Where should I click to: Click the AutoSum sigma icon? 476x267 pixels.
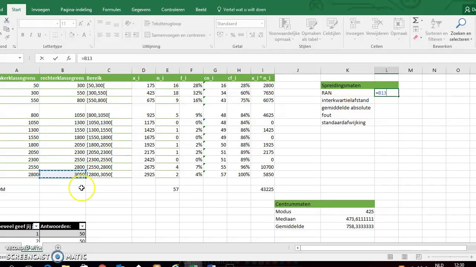click(416, 20)
